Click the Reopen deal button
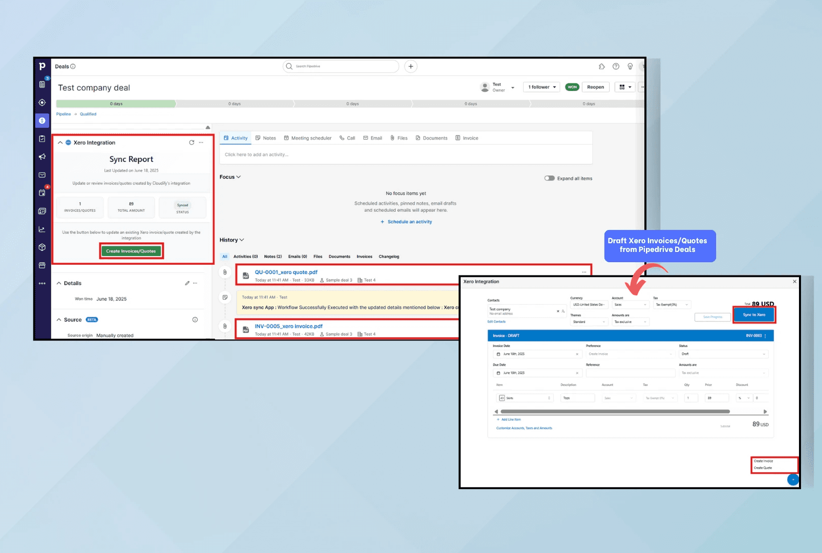822x553 pixels. 595,87
